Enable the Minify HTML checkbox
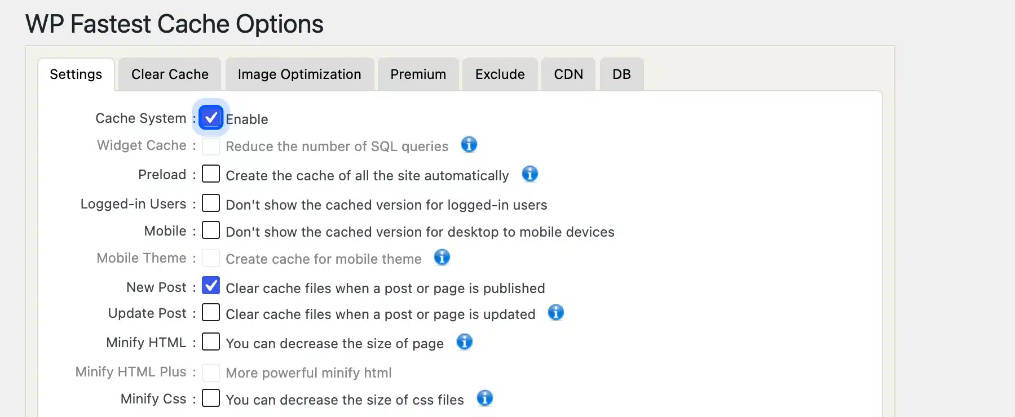The height and width of the screenshot is (417, 1015). (x=211, y=341)
